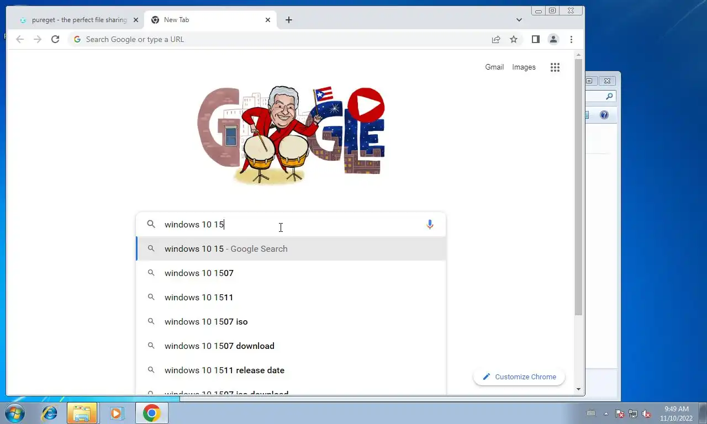Open a new tab with the plus button
Screen dimensions: 707x424
tap(289, 20)
